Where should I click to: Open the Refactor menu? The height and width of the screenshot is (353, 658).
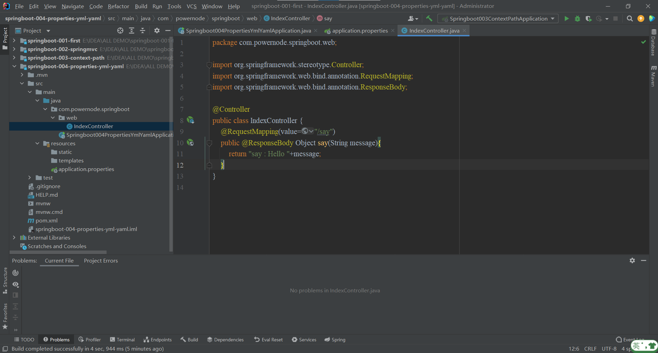118,6
